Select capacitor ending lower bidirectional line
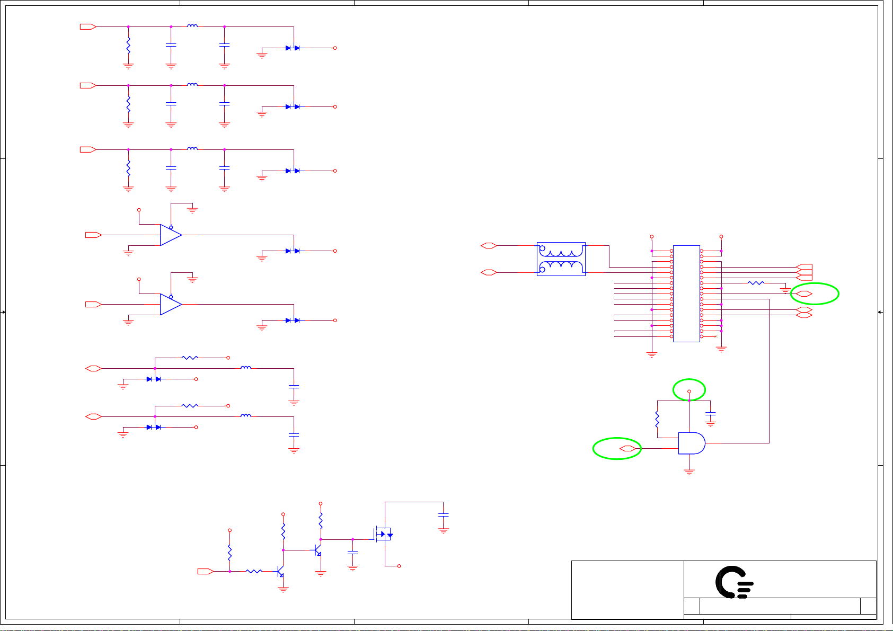Image resolution: width=893 pixels, height=631 pixels. click(294, 435)
